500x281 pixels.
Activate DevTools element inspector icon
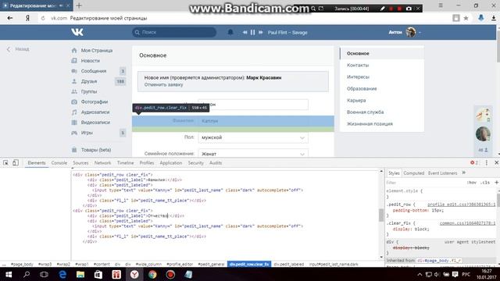click(x=5, y=163)
